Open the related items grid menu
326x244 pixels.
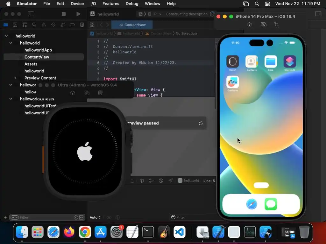pos(92,25)
